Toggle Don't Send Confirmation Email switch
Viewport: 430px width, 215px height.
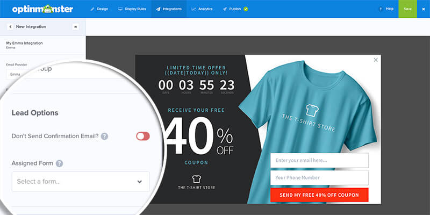(x=143, y=136)
